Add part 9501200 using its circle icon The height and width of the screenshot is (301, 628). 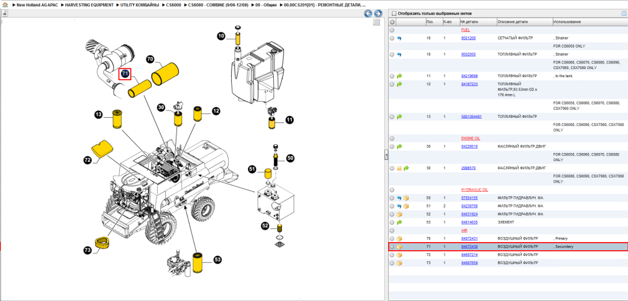[392, 38]
